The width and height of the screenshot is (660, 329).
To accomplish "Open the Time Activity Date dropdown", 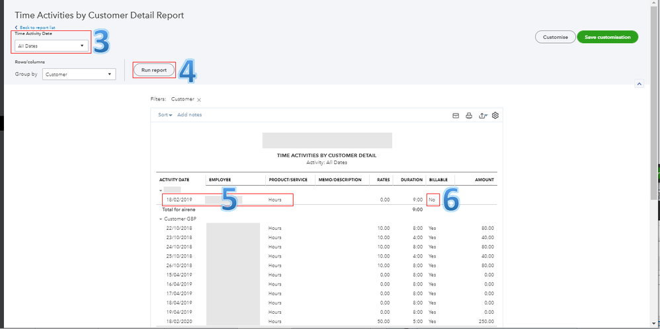I will click(52, 46).
